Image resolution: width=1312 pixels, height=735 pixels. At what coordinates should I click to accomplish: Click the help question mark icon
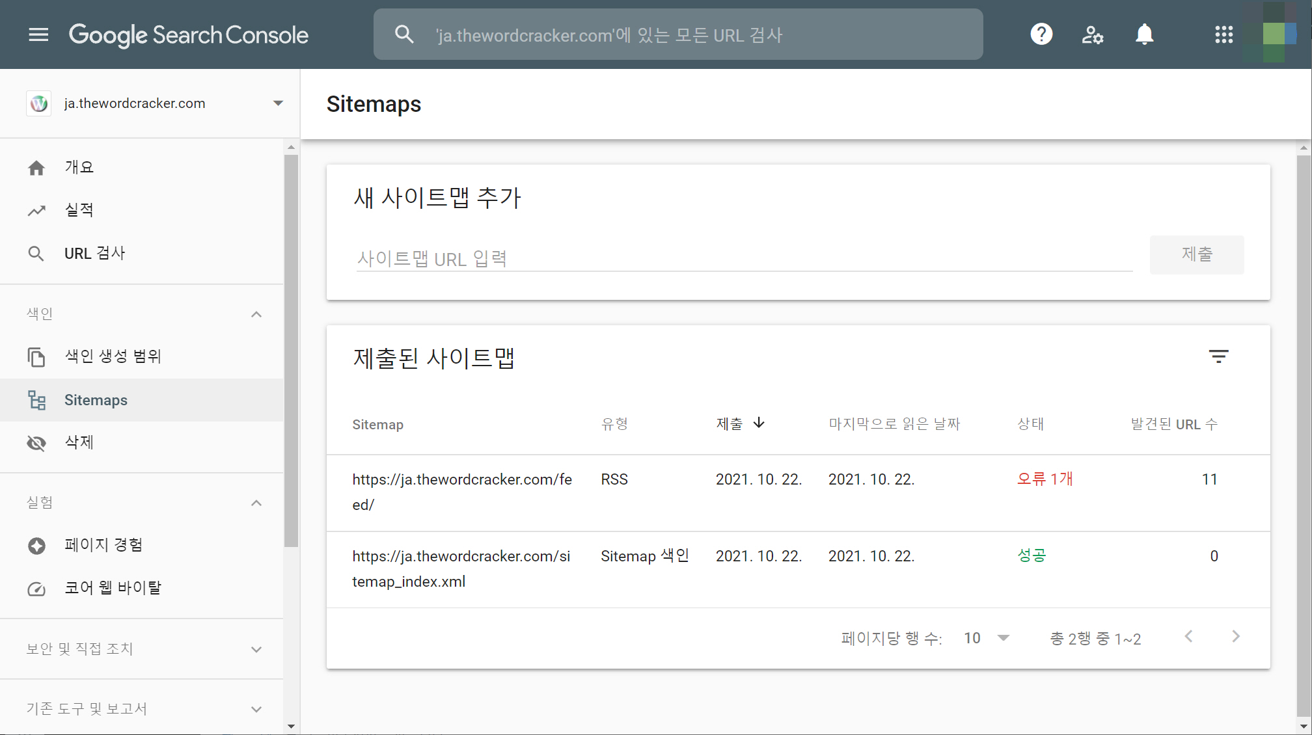click(x=1041, y=34)
